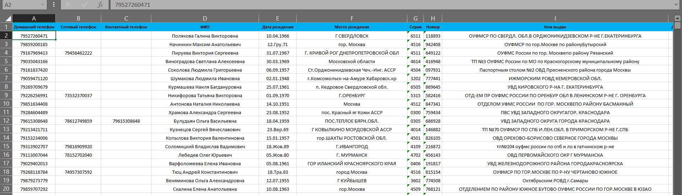This screenshot has width=682, height=195.
Task: Select the cell with date 18.04.1959
Action: coord(278,121)
